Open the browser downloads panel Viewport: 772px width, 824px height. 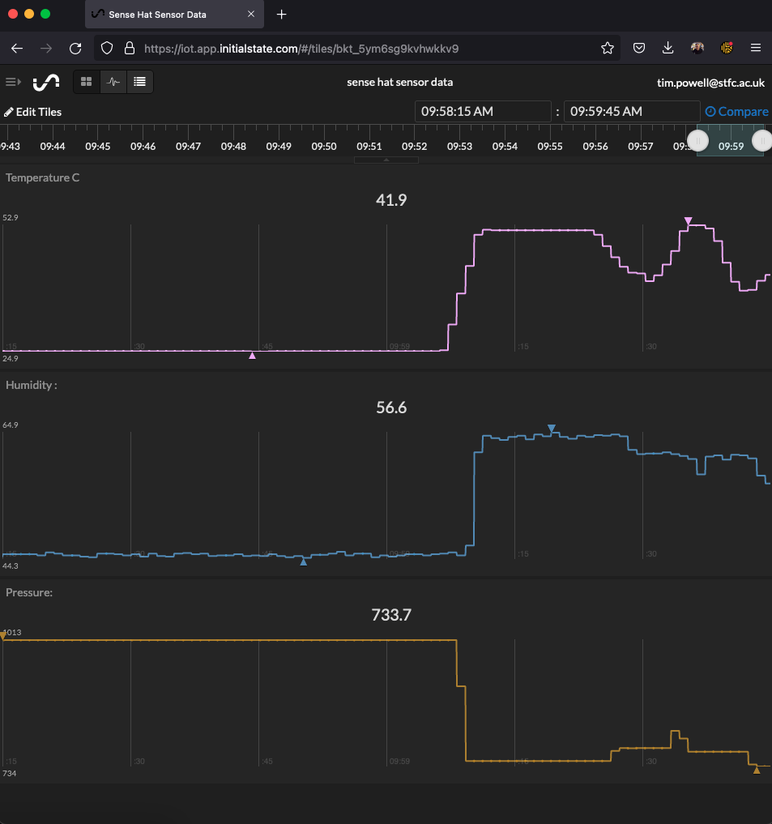click(668, 49)
